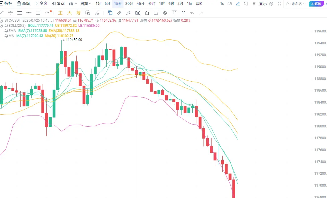Click the line with arrows magnet icon
The width and height of the screenshot is (327, 198).
pyautogui.click(x=97, y=13)
